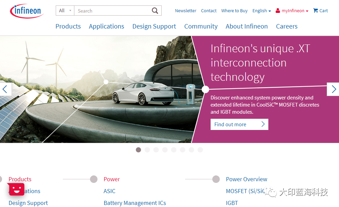Expand the myInfineon account dropdown
Viewport: 339px width, 207px height.
coord(292,11)
